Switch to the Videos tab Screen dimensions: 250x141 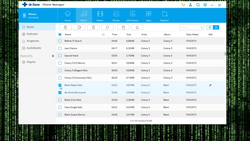point(100,16)
